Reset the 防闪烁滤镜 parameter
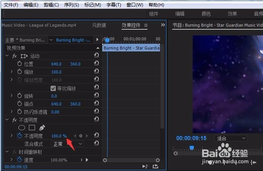The image size is (263, 171). click(96, 111)
